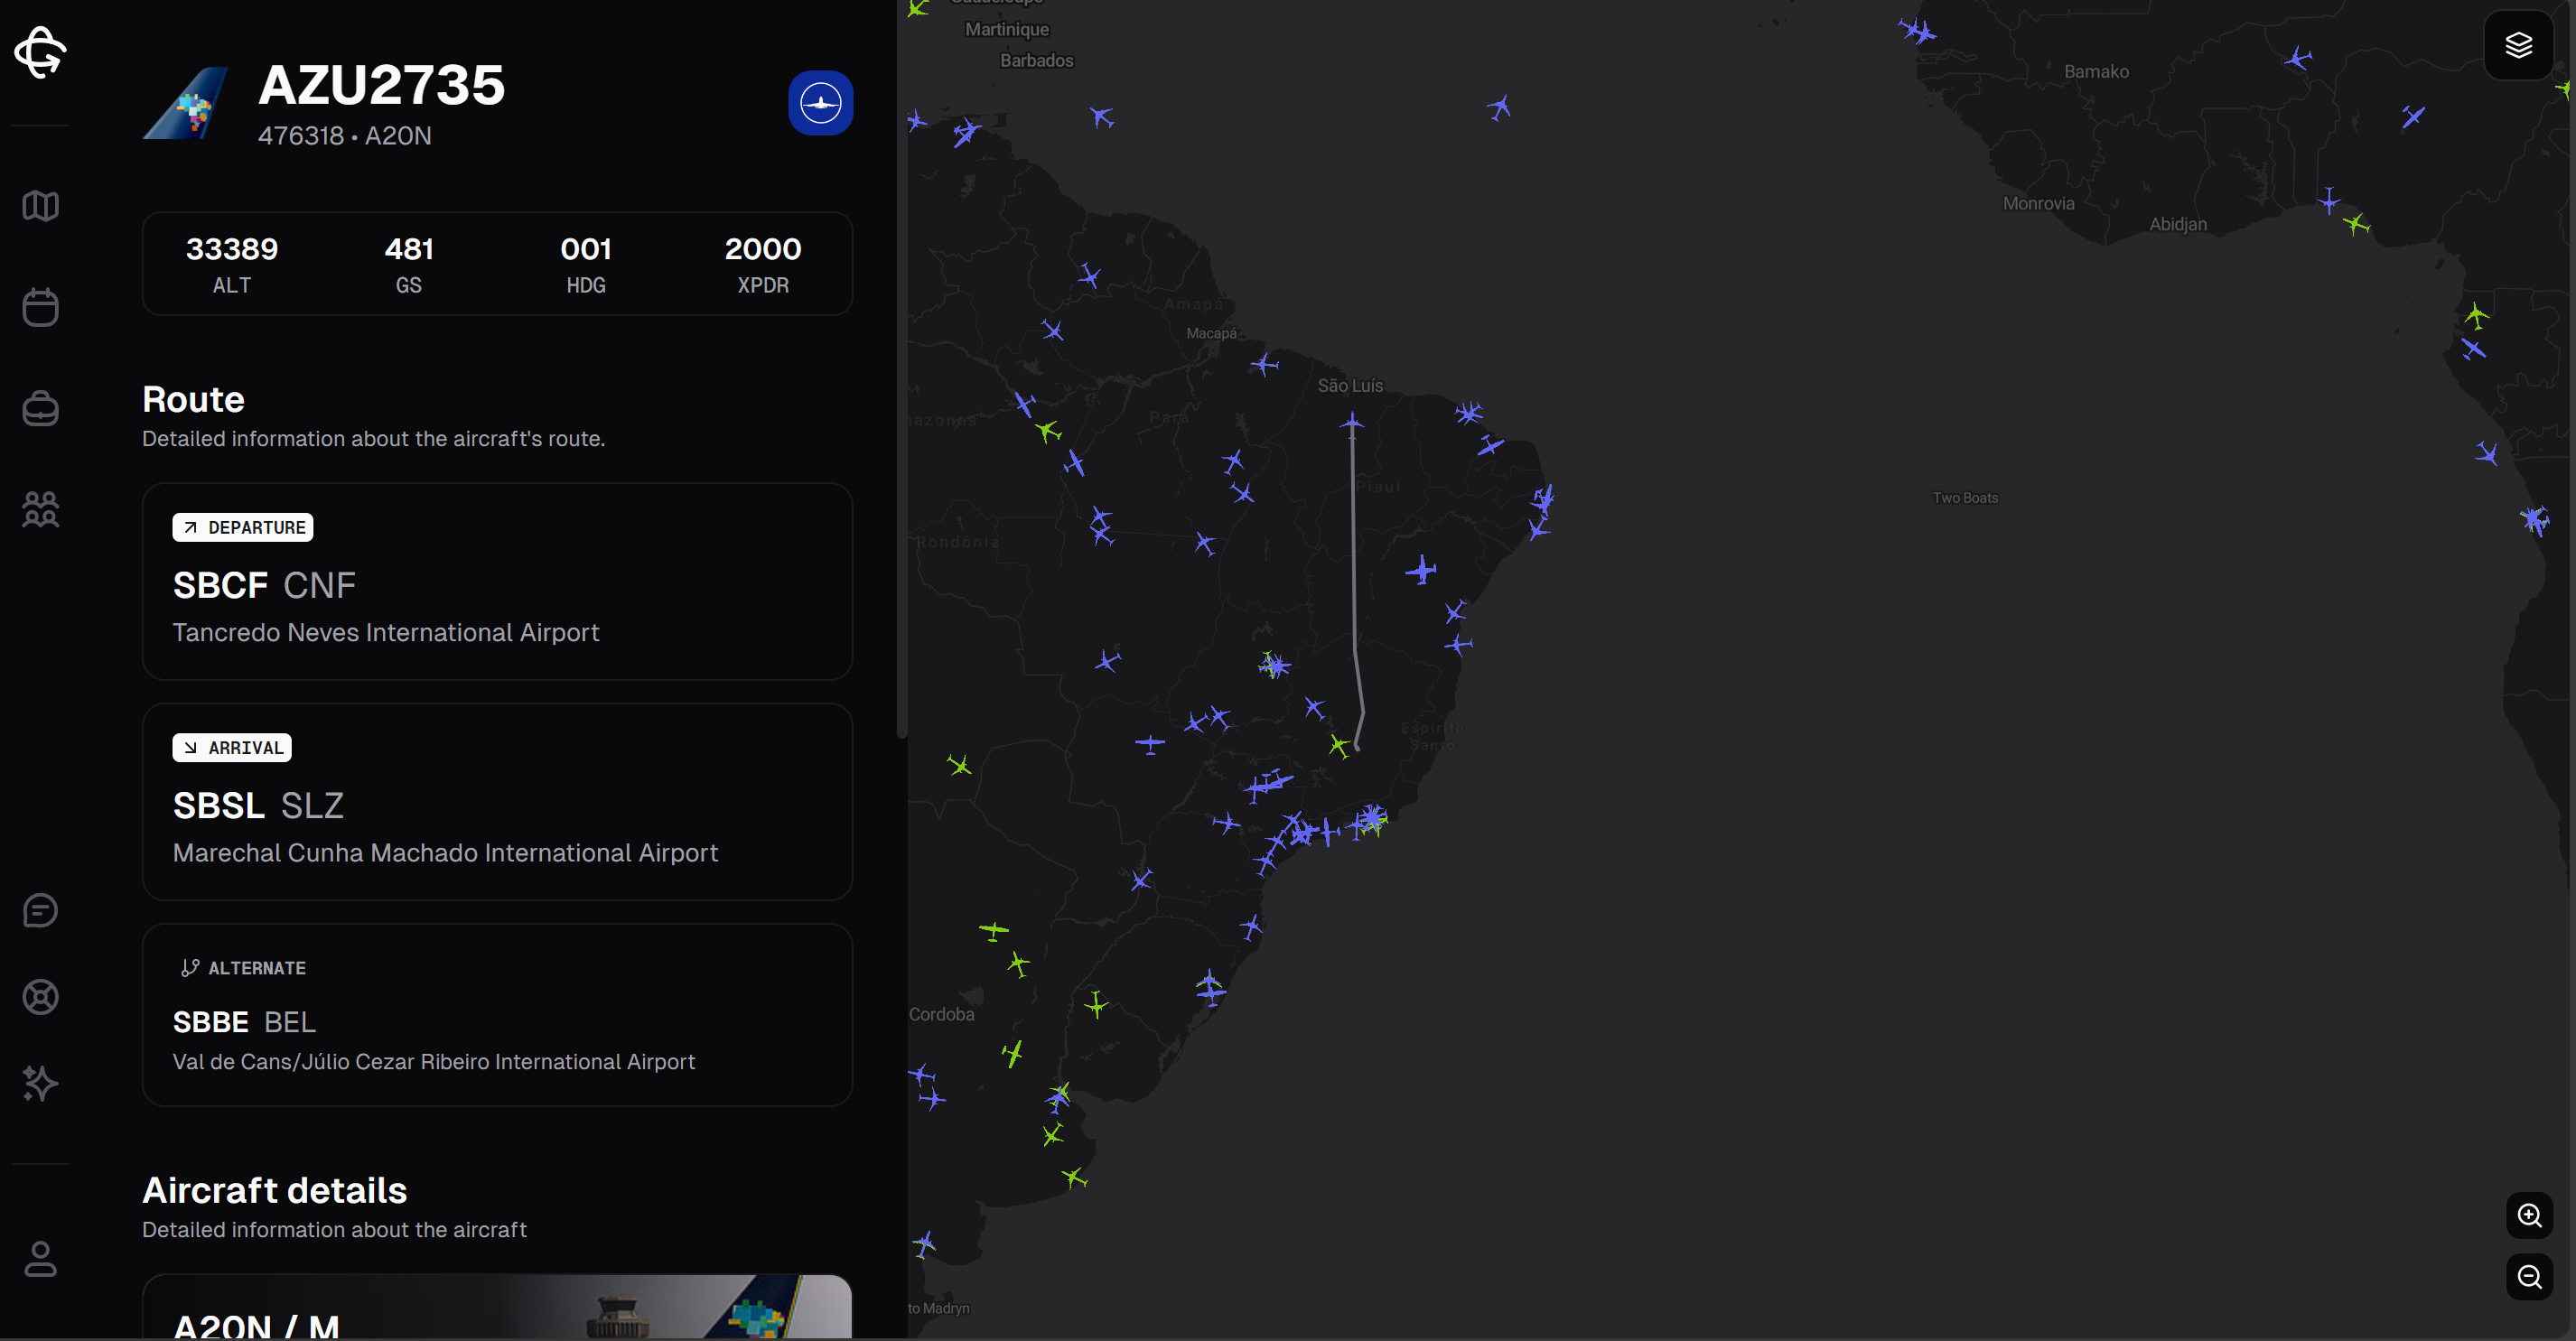Click the panel's vertical scrollbar
This screenshot has height=1341, width=2576.
point(902,370)
